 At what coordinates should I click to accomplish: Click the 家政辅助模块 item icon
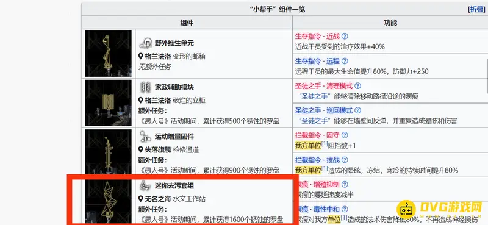(x=145, y=87)
